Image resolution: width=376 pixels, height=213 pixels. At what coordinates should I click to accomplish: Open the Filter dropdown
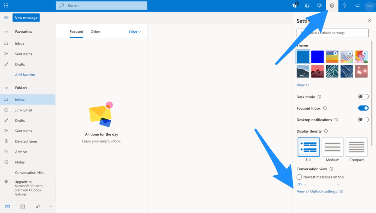tap(135, 31)
